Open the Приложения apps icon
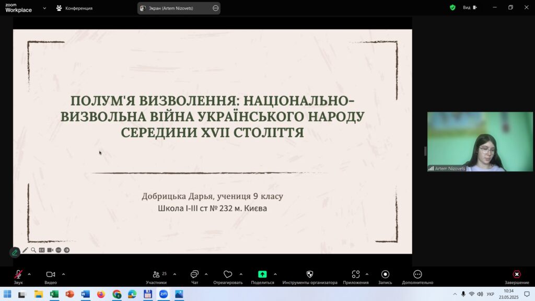This screenshot has height=301, width=535. point(356,274)
